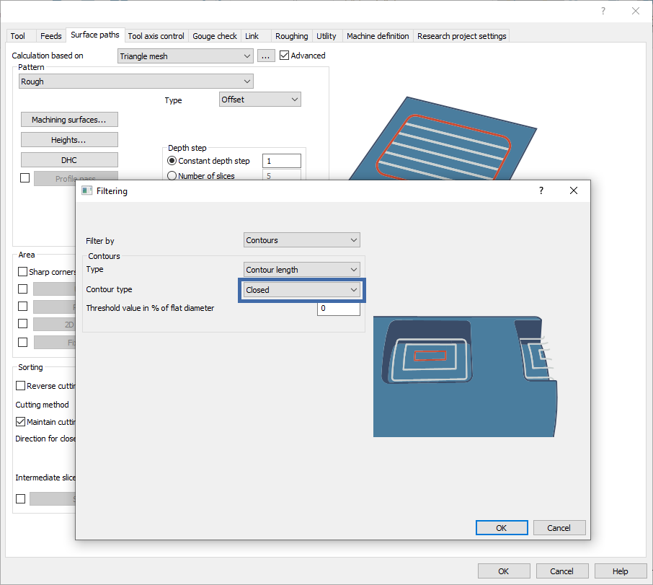Select Constant depth step radio button
The width and height of the screenshot is (653, 585).
pos(172,161)
